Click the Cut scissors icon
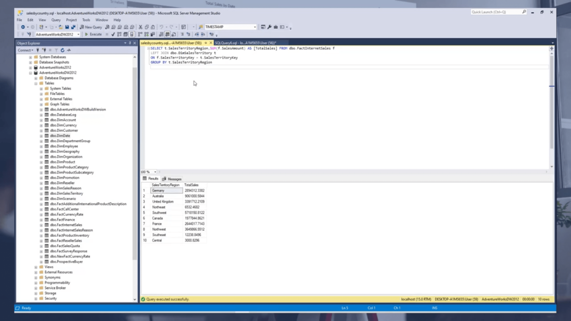 pyautogui.click(x=140, y=27)
